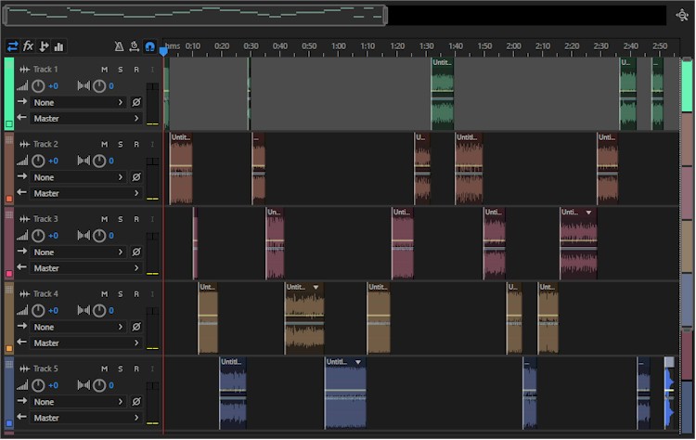Click the global clip stretching icon
The height and width of the screenshot is (440, 696).
pyautogui.click(x=134, y=46)
